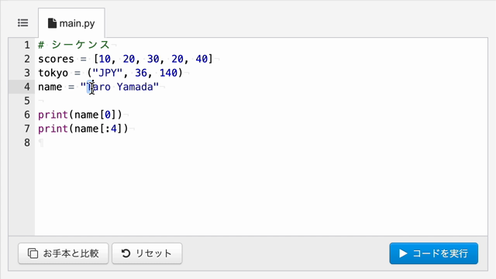Run code with コードを実行 button

[x=434, y=253]
